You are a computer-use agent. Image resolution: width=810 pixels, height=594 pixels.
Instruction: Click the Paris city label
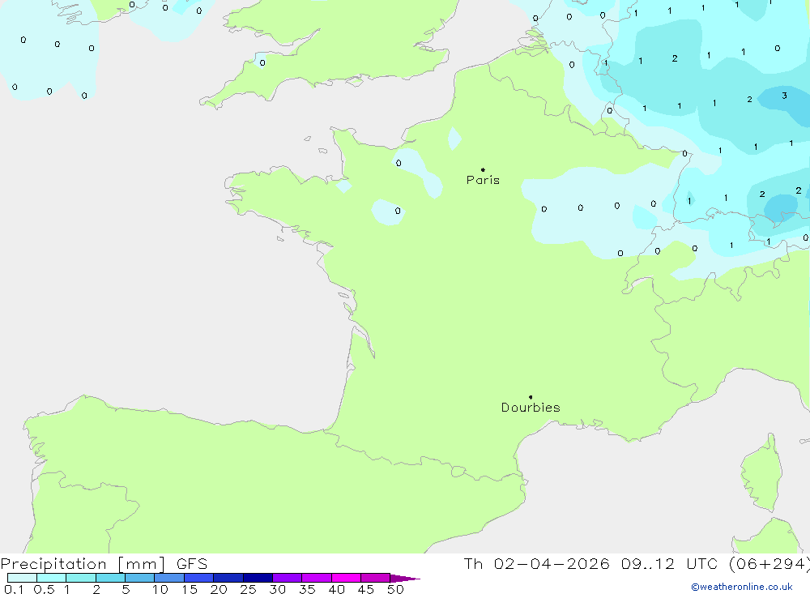click(483, 180)
